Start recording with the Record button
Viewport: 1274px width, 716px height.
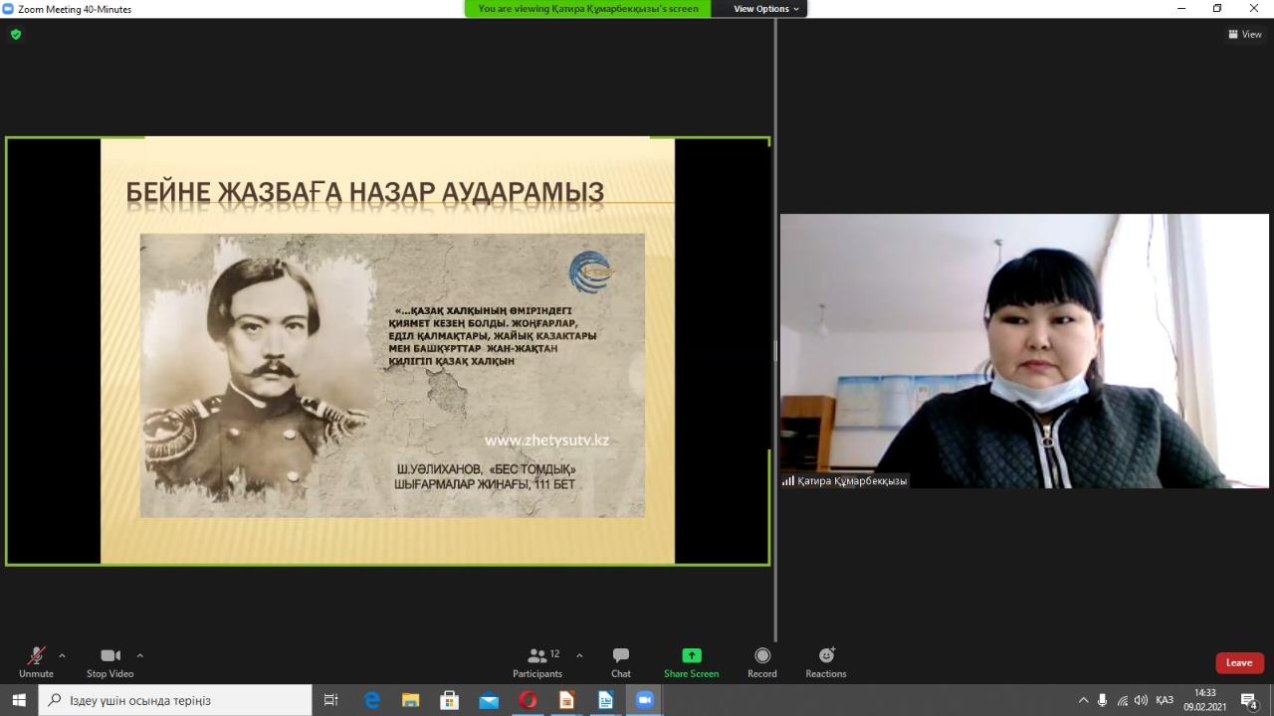(x=761, y=661)
